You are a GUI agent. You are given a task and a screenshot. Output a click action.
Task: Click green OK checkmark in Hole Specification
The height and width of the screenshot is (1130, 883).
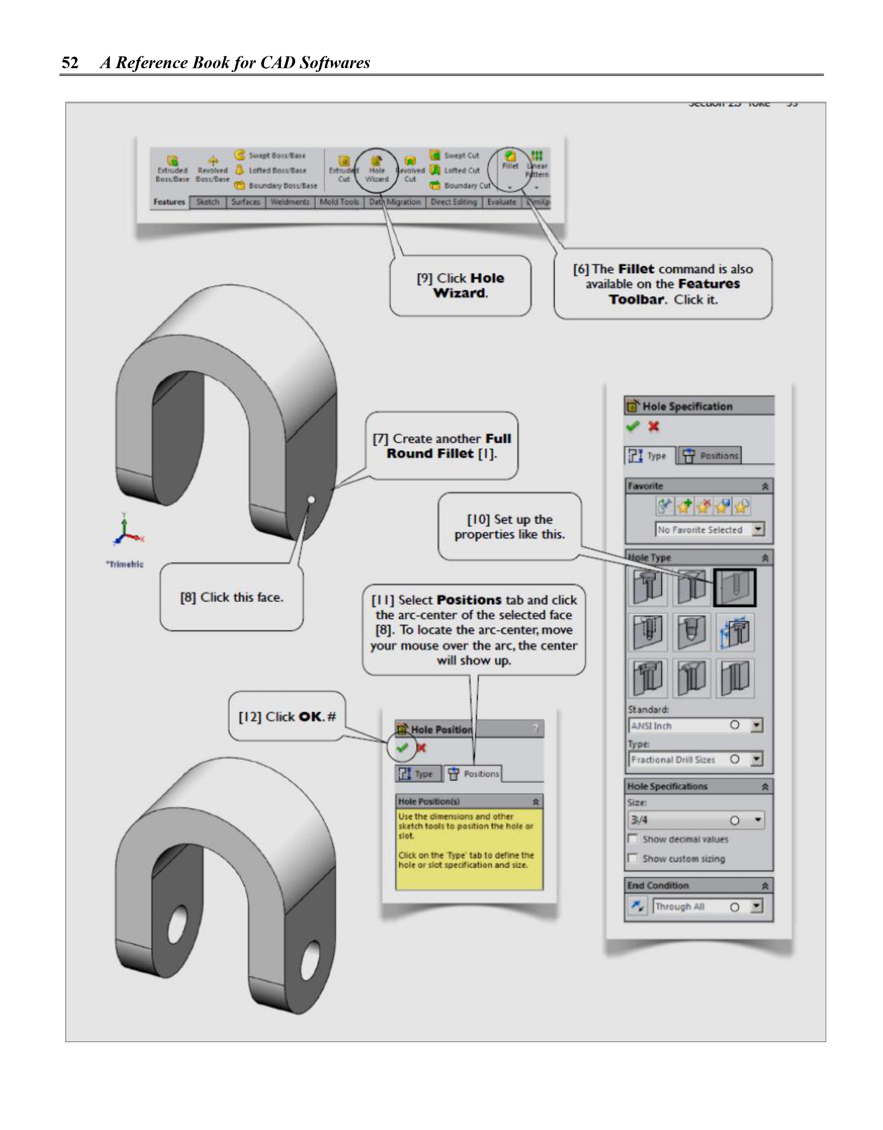633,426
